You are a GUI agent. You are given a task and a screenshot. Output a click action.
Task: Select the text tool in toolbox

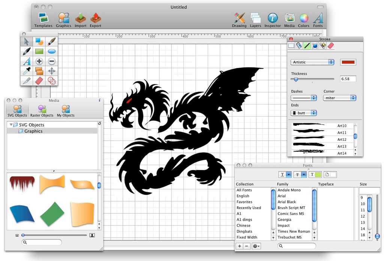(x=27, y=61)
